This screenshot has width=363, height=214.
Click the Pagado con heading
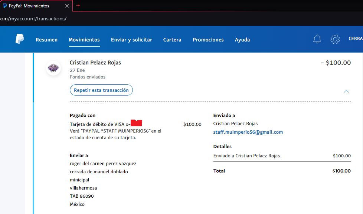coord(82,116)
